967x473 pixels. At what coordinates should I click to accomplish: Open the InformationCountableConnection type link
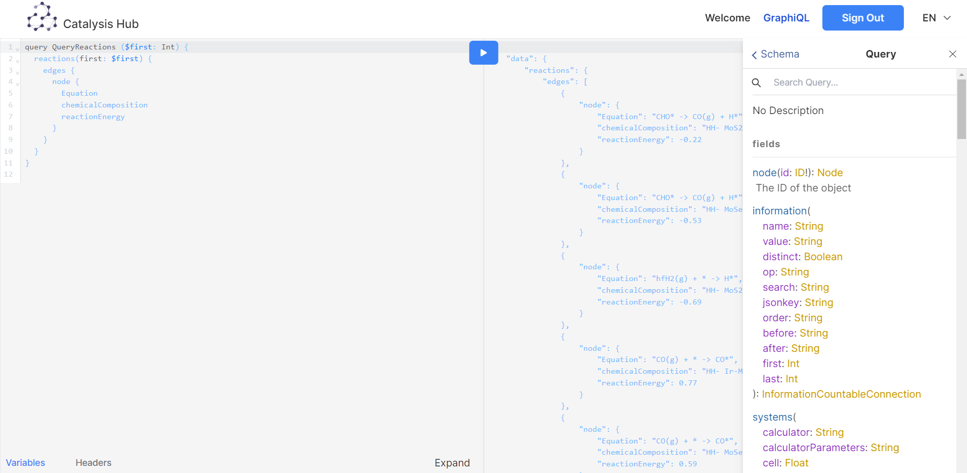(x=841, y=394)
